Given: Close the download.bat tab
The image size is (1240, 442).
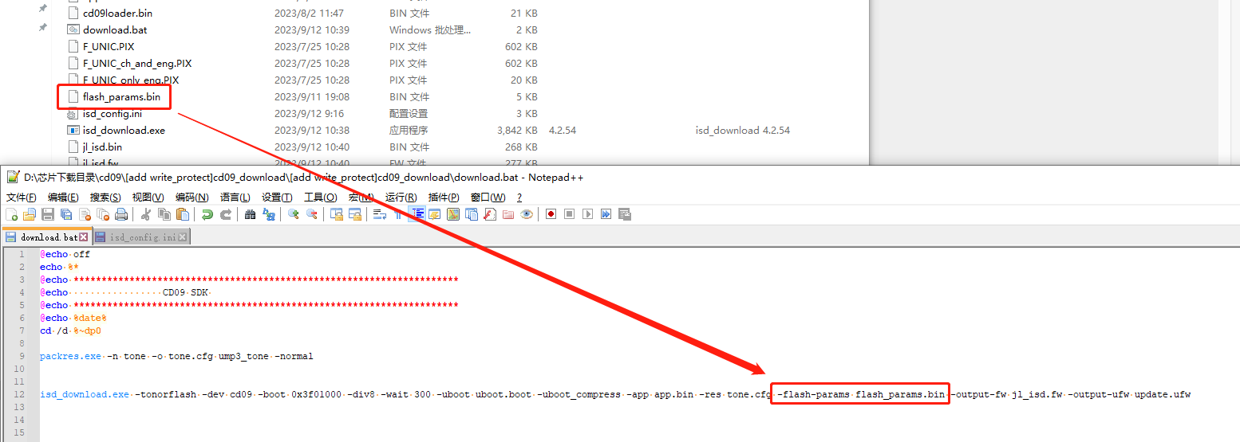Looking at the screenshot, I should [x=84, y=237].
